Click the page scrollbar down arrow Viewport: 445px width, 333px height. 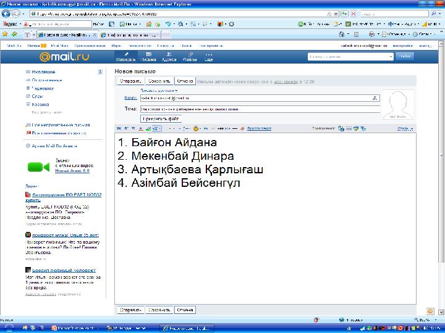441,312
